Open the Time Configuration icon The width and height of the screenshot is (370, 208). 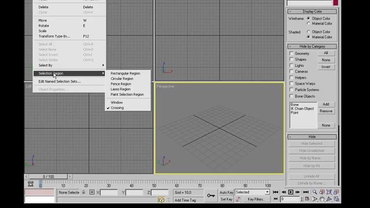(307, 199)
